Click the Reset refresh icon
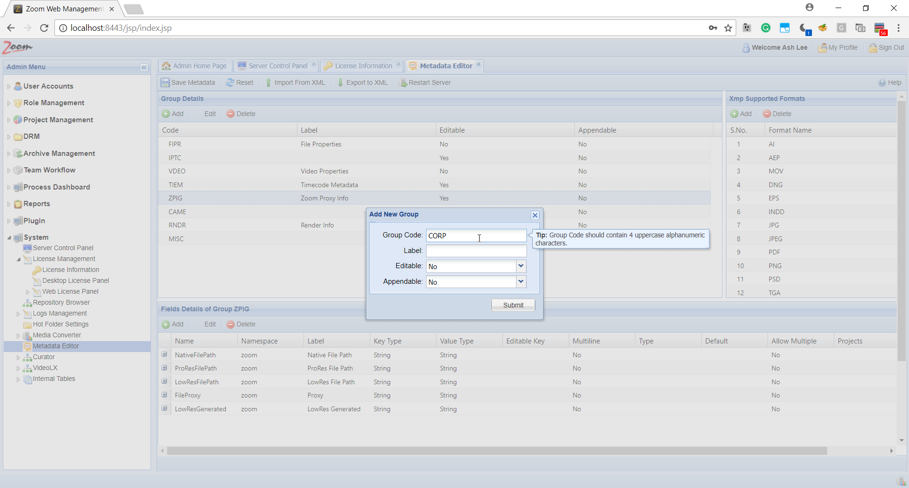 [x=230, y=82]
